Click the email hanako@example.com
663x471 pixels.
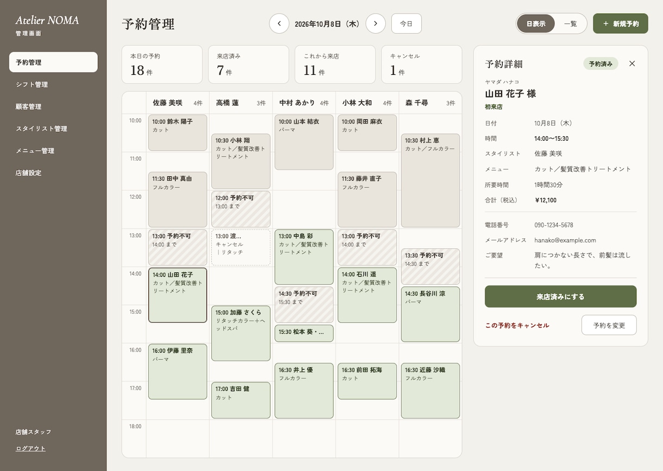pos(565,240)
